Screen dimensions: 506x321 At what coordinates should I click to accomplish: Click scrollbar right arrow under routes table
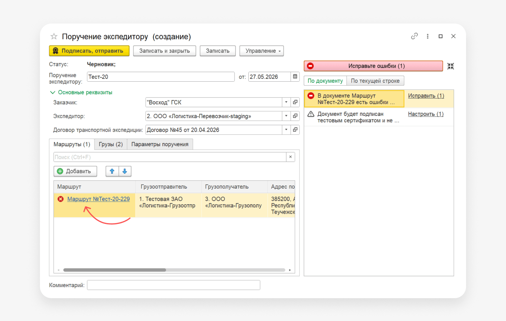tap(290, 270)
